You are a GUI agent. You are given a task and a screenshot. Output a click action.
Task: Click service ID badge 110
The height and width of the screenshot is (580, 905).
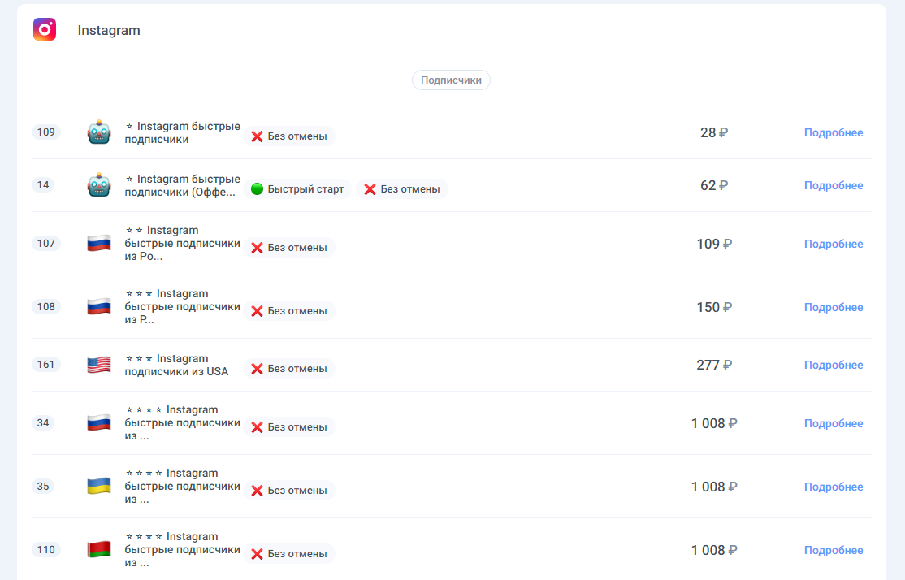(46, 549)
